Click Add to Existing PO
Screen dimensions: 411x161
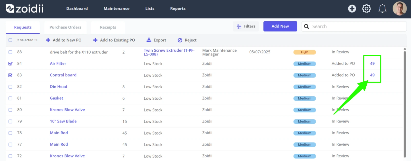(x=114, y=40)
